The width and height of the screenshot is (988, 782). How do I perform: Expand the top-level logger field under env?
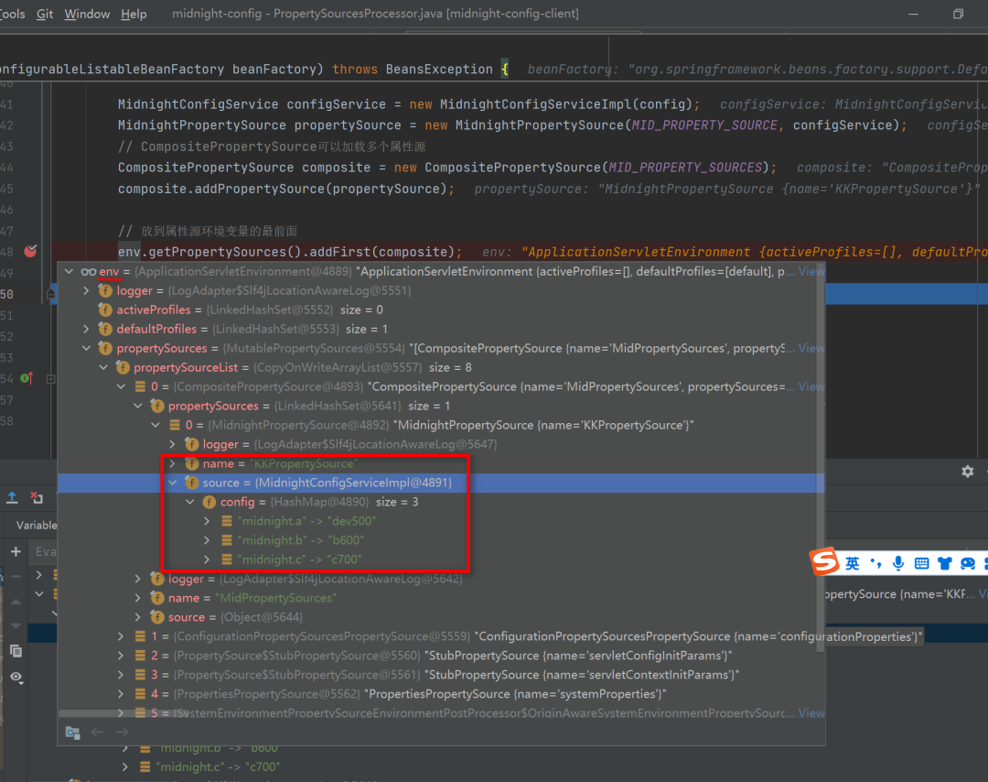pyautogui.click(x=86, y=290)
